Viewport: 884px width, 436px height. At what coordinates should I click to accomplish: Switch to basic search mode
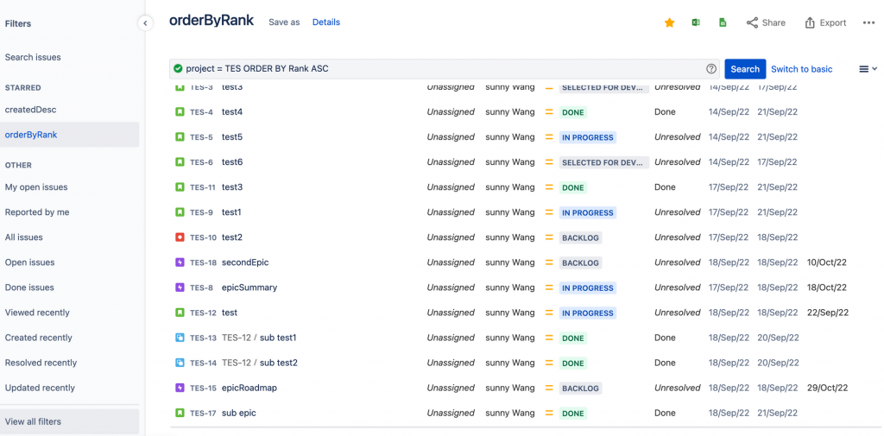coord(801,69)
